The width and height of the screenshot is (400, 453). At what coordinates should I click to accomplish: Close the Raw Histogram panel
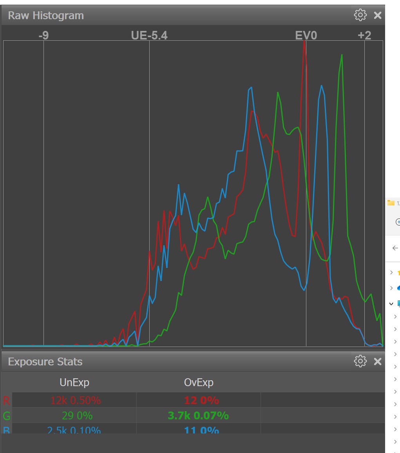pyautogui.click(x=378, y=15)
